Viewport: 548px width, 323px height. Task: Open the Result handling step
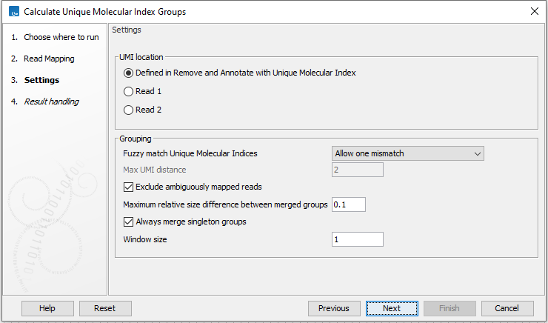point(51,101)
